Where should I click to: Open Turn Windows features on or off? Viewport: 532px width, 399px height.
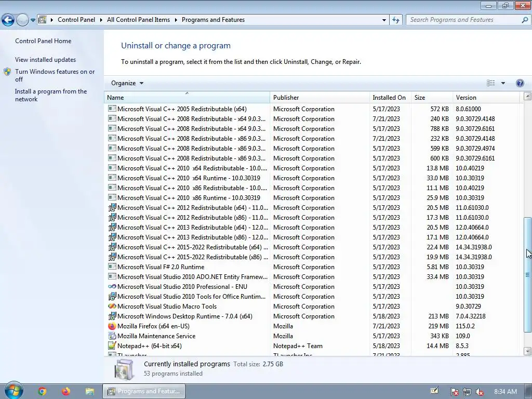[x=55, y=75]
